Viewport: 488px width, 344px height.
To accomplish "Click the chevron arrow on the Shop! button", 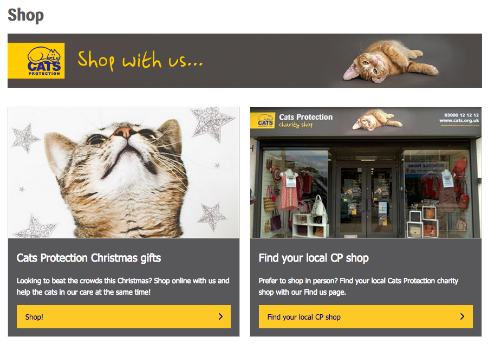I will [220, 316].
